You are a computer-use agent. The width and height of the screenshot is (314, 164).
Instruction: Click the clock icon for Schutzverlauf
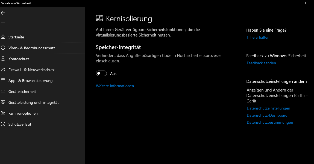(x=3, y=124)
